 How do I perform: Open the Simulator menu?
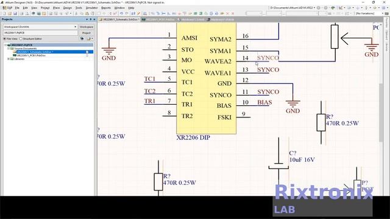[x=91, y=8]
